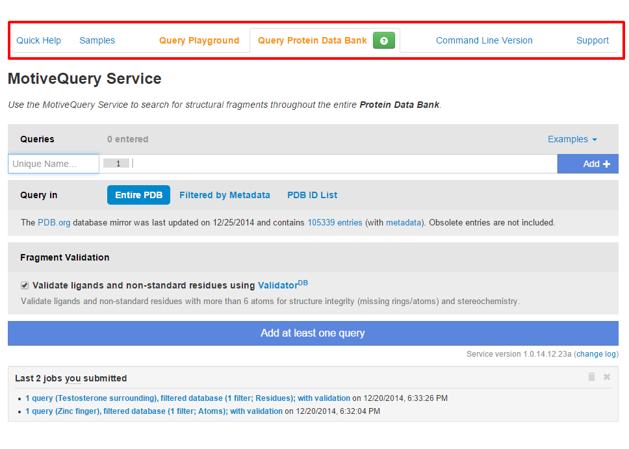Choose the PDB ID List option

312,195
